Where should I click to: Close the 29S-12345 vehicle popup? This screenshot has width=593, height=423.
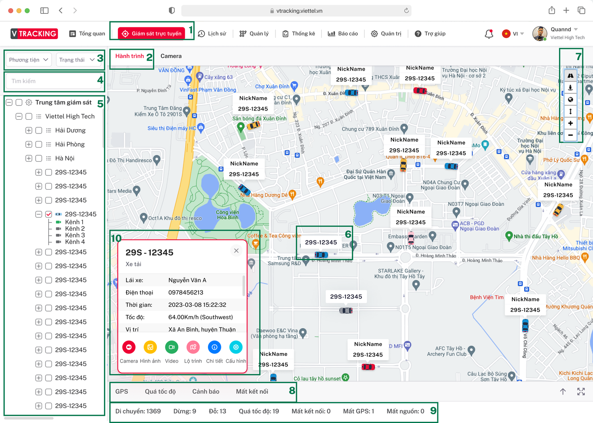236,251
